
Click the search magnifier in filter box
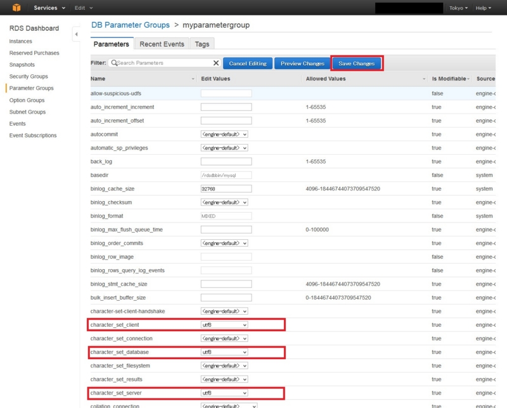click(114, 62)
